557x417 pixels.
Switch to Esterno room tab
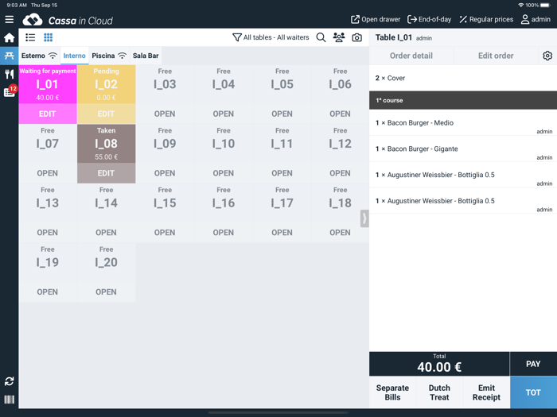(x=39, y=56)
